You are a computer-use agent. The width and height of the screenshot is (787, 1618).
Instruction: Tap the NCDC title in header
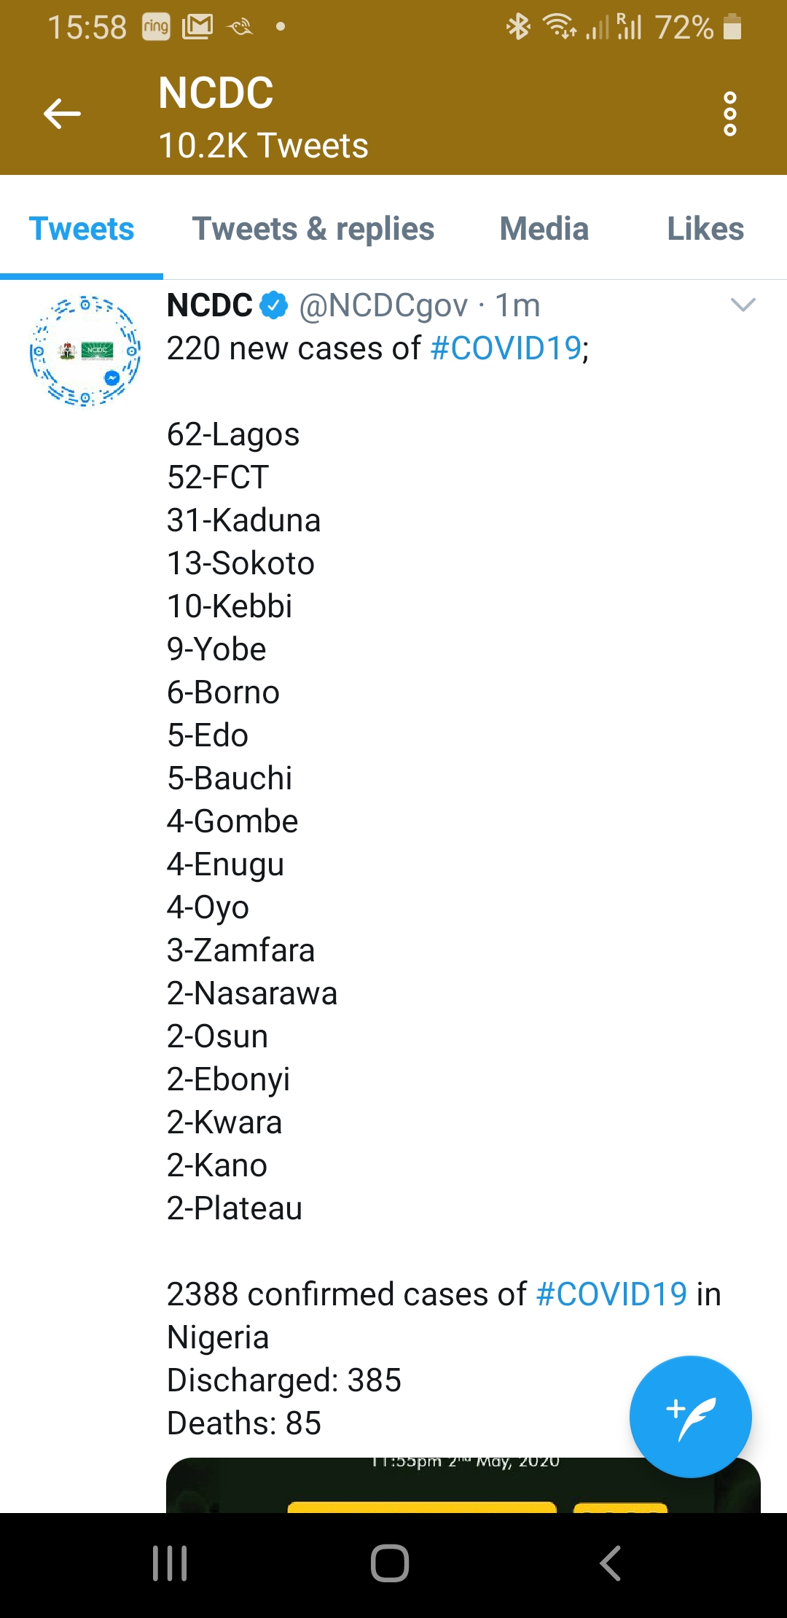click(x=216, y=93)
